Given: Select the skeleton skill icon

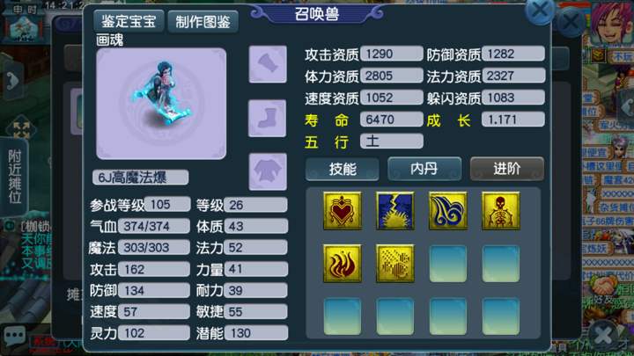Looking at the screenshot, I should tap(500, 211).
